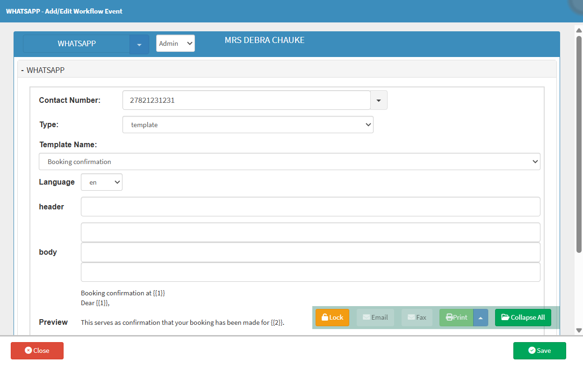
Task: Click the first body text field
Action: coord(310,232)
